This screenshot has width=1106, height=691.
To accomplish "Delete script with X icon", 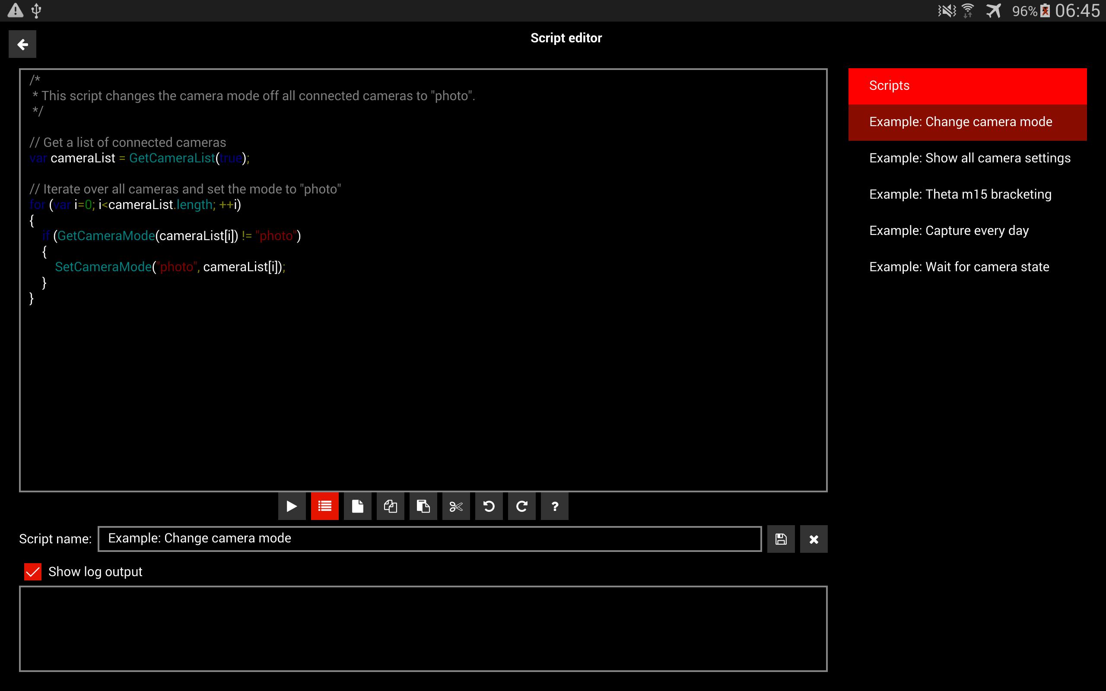I will coord(814,539).
